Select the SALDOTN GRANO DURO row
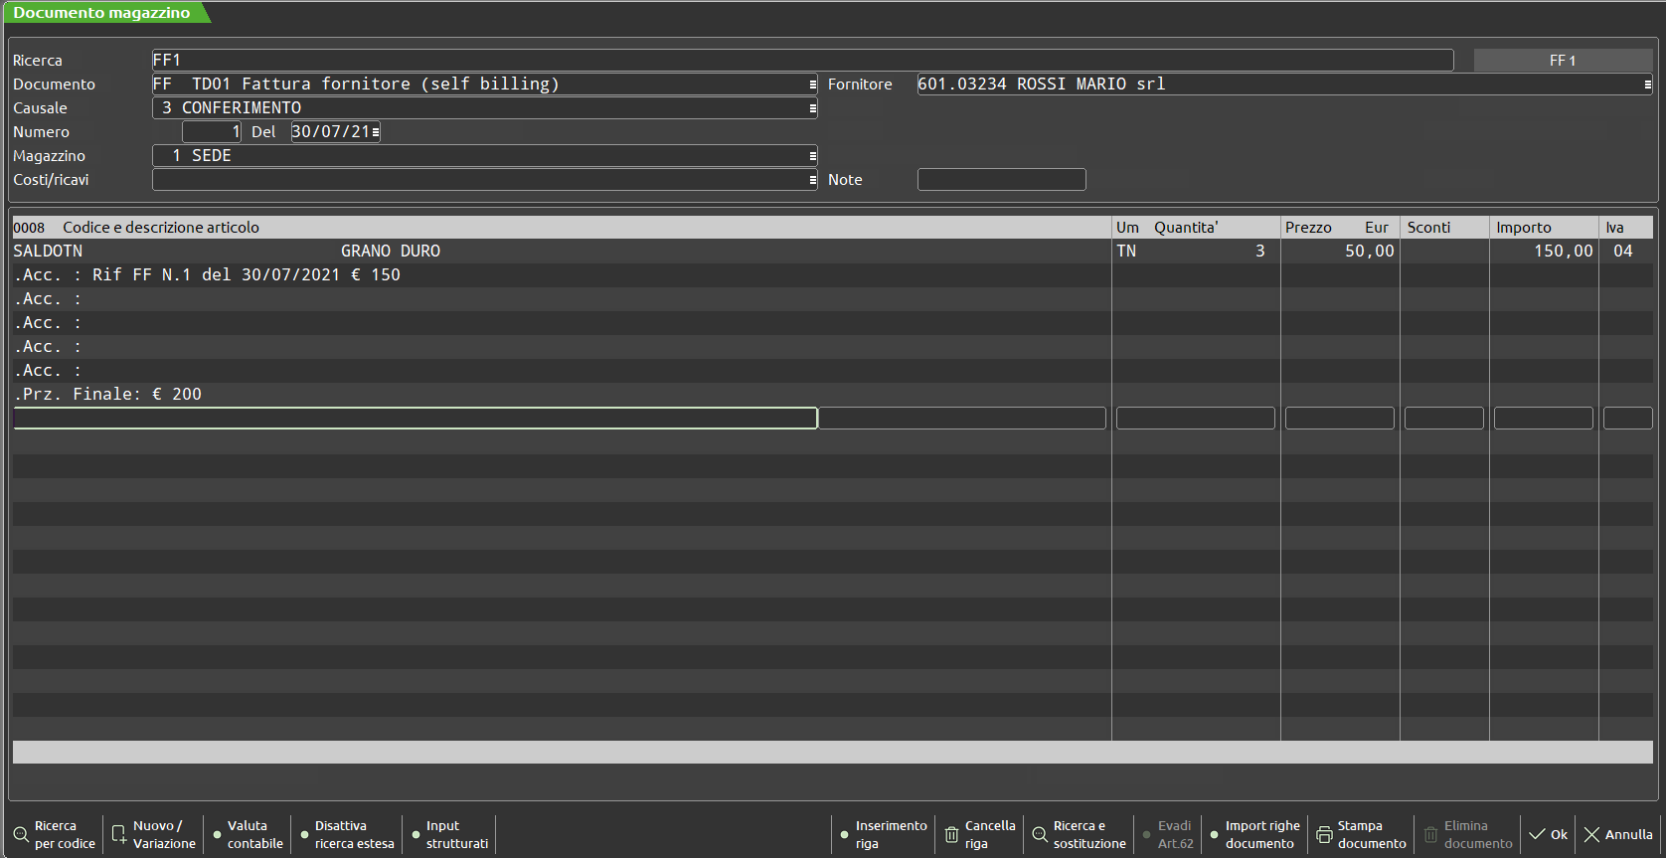Viewport: 1666px width, 858px height. tap(557, 252)
